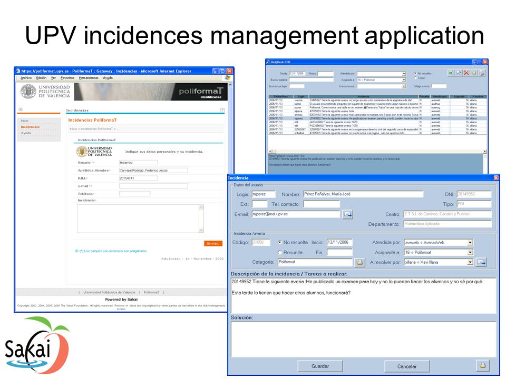506x379 pixels.
Task: Click the Incidencia column header in HelpDesk table
Action: coord(363,96)
